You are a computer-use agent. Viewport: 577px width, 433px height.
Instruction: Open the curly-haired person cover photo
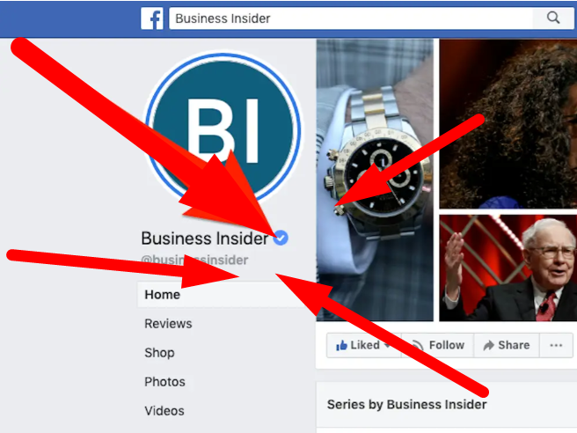508,124
